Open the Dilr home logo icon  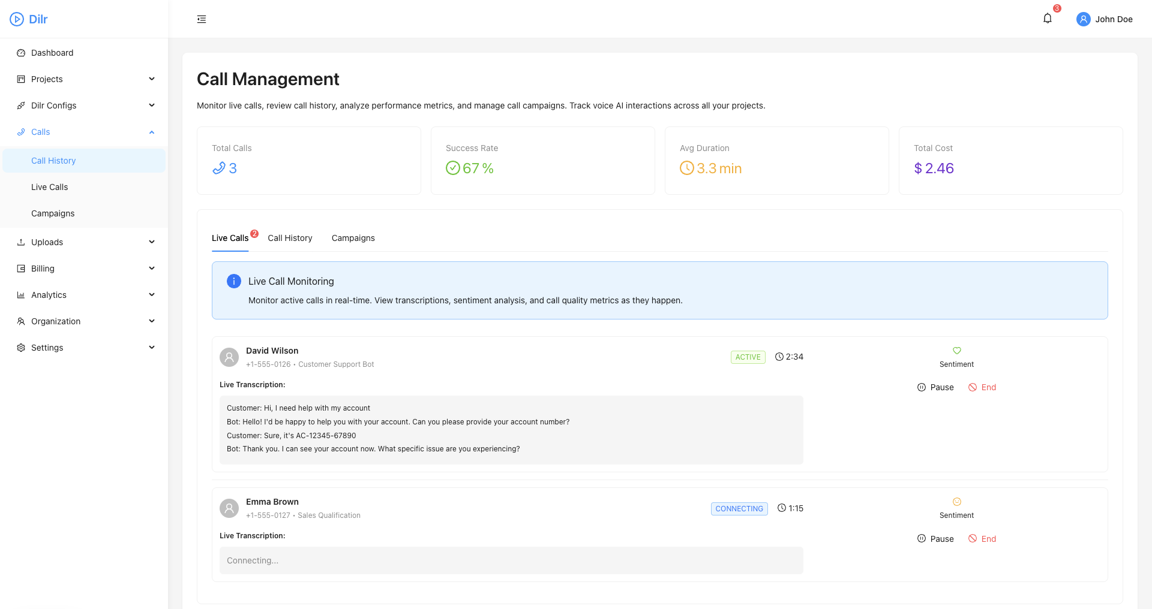coord(16,19)
